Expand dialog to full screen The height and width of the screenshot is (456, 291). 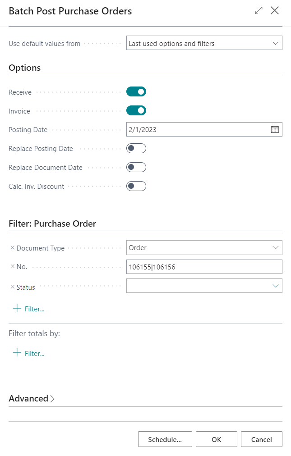coord(259,10)
